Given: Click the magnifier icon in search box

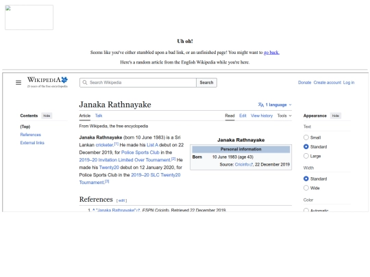Looking at the screenshot, I should [85, 83].
